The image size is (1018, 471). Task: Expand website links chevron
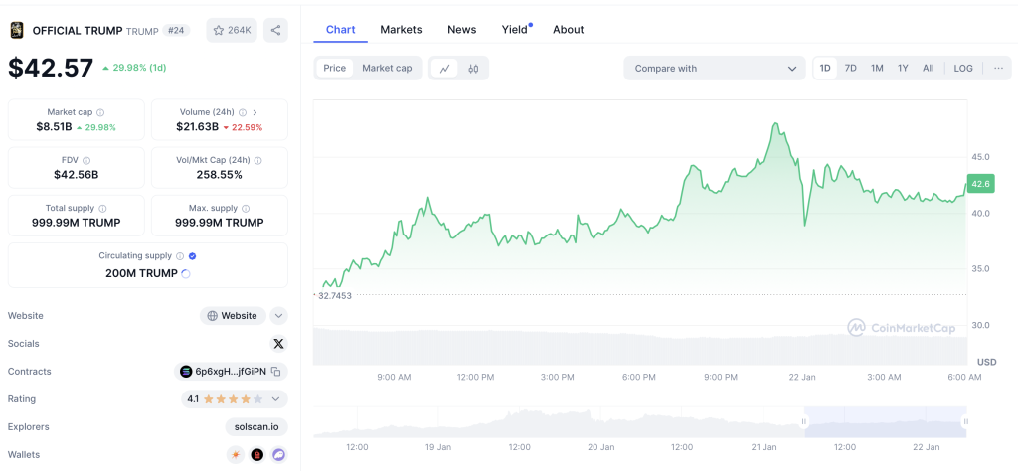click(278, 316)
